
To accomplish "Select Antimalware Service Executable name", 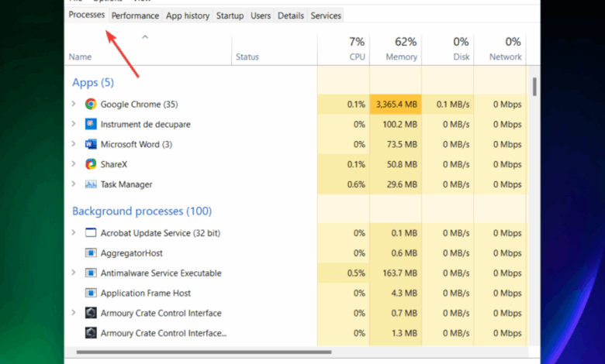I will click(161, 273).
